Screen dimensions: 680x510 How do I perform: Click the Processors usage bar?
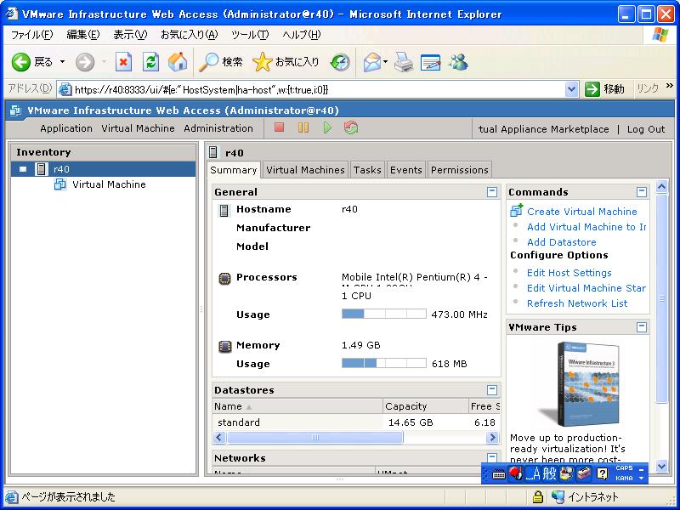384,314
